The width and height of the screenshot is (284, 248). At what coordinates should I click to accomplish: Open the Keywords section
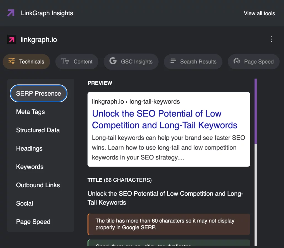coord(30,167)
